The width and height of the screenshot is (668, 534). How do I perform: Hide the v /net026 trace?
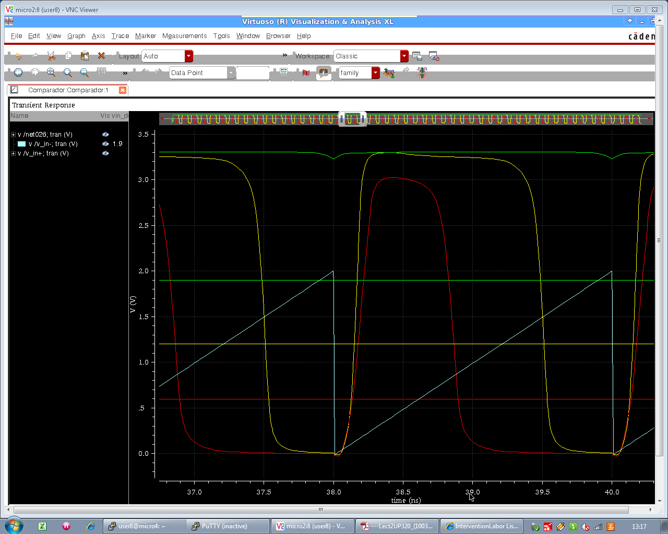tap(105, 134)
